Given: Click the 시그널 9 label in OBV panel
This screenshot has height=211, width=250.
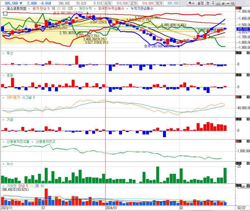Looking at the screenshot, I should 28,97.
